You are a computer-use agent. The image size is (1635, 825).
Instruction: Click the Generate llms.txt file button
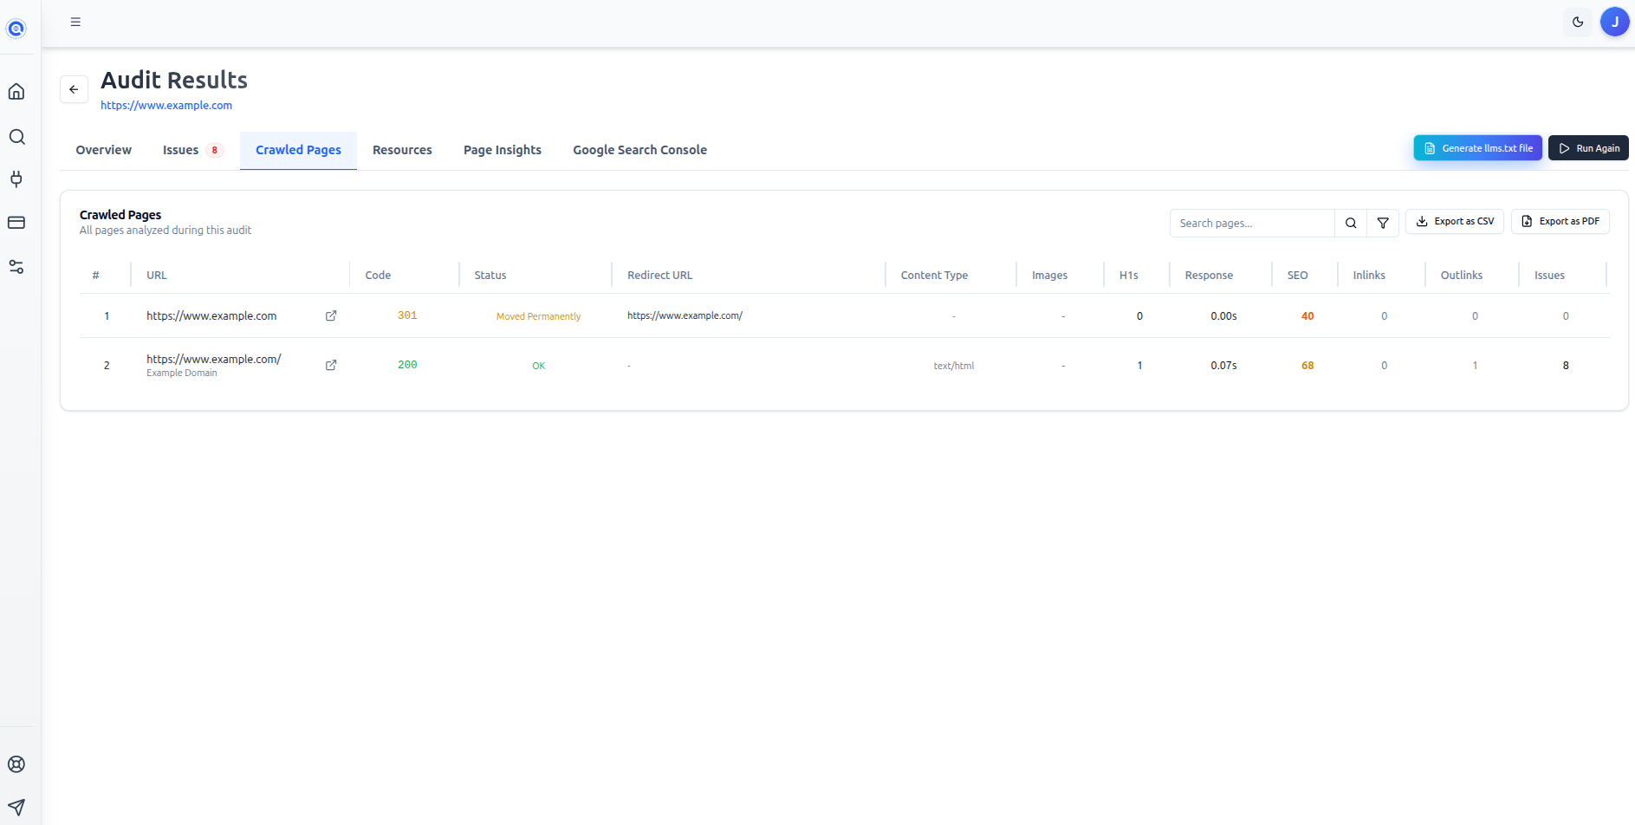(x=1477, y=148)
